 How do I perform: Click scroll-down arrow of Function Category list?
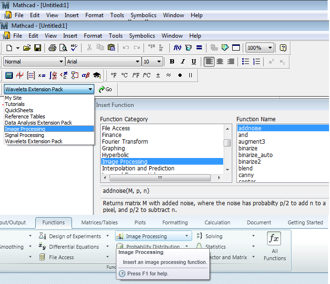(x=227, y=170)
